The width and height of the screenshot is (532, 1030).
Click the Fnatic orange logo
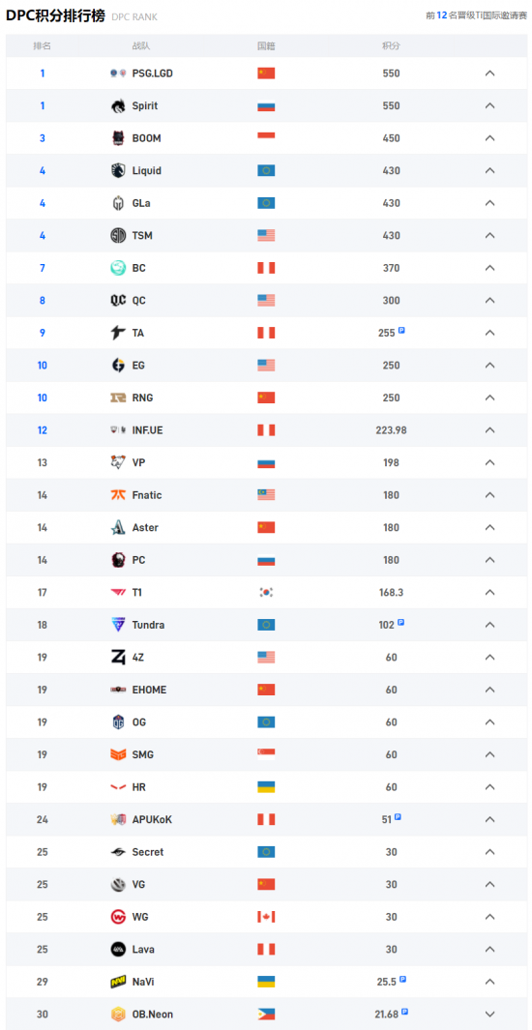pyautogui.click(x=118, y=495)
